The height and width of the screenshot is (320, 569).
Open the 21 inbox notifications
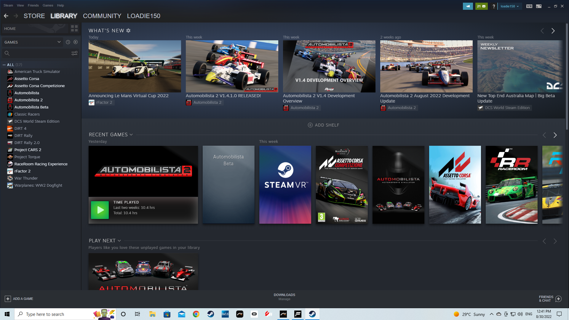click(481, 6)
